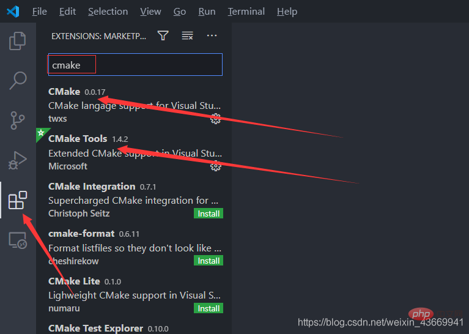Image resolution: width=469 pixels, height=334 pixels.
Task: Open manage gear for CMake extension
Action: pos(215,119)
